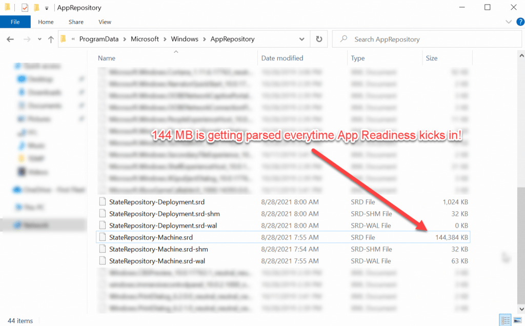Open Help via the blue question mark icon
Screen dimensions: 525x326
coord(520,22)
